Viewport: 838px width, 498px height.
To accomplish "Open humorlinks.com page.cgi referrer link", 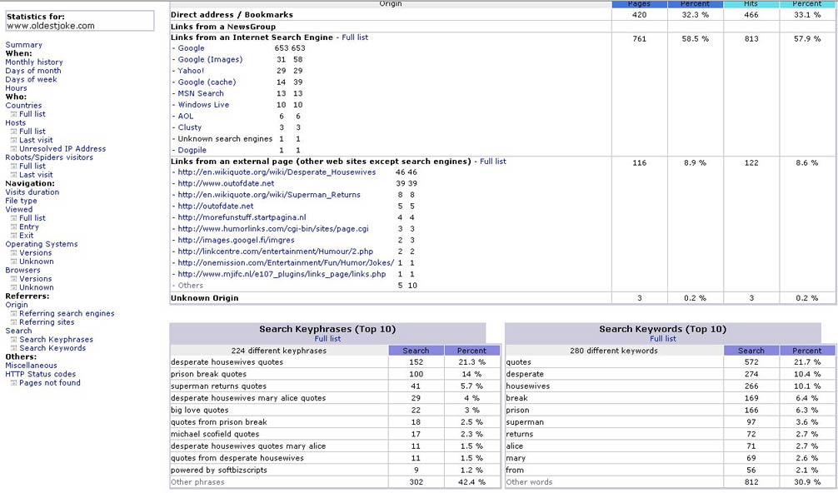I will coord(273,229).
